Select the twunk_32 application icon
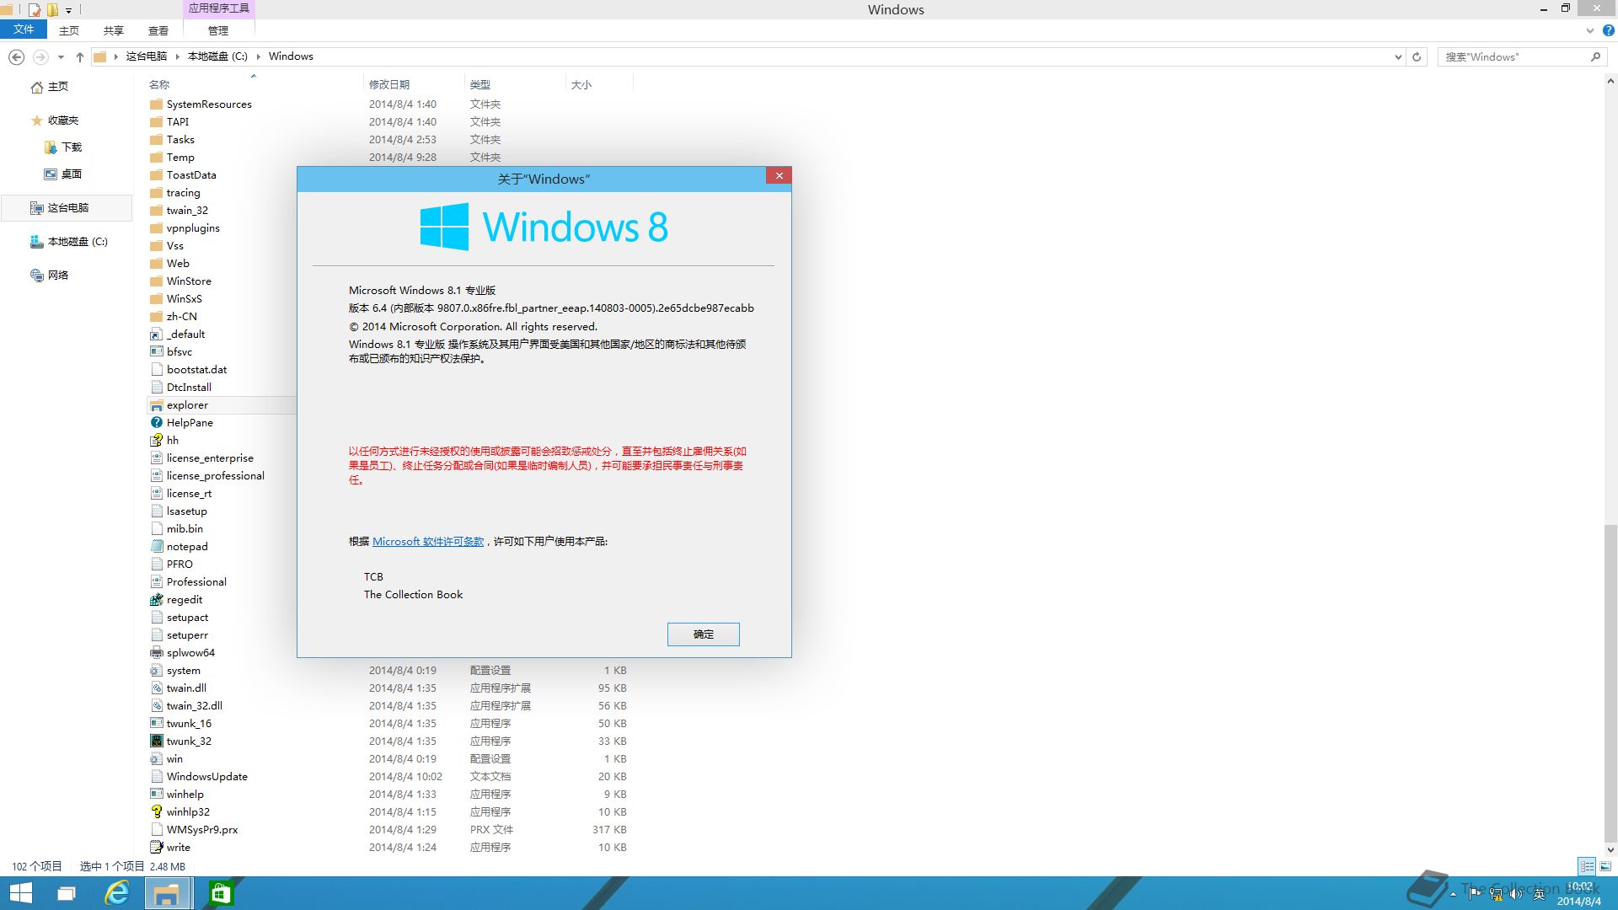 (156, 741)
